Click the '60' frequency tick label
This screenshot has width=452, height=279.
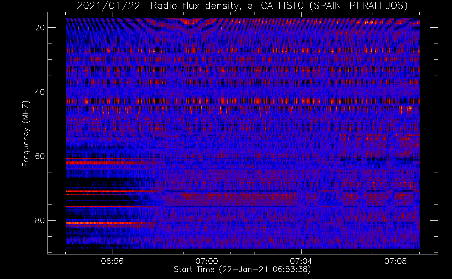point(40,156)
